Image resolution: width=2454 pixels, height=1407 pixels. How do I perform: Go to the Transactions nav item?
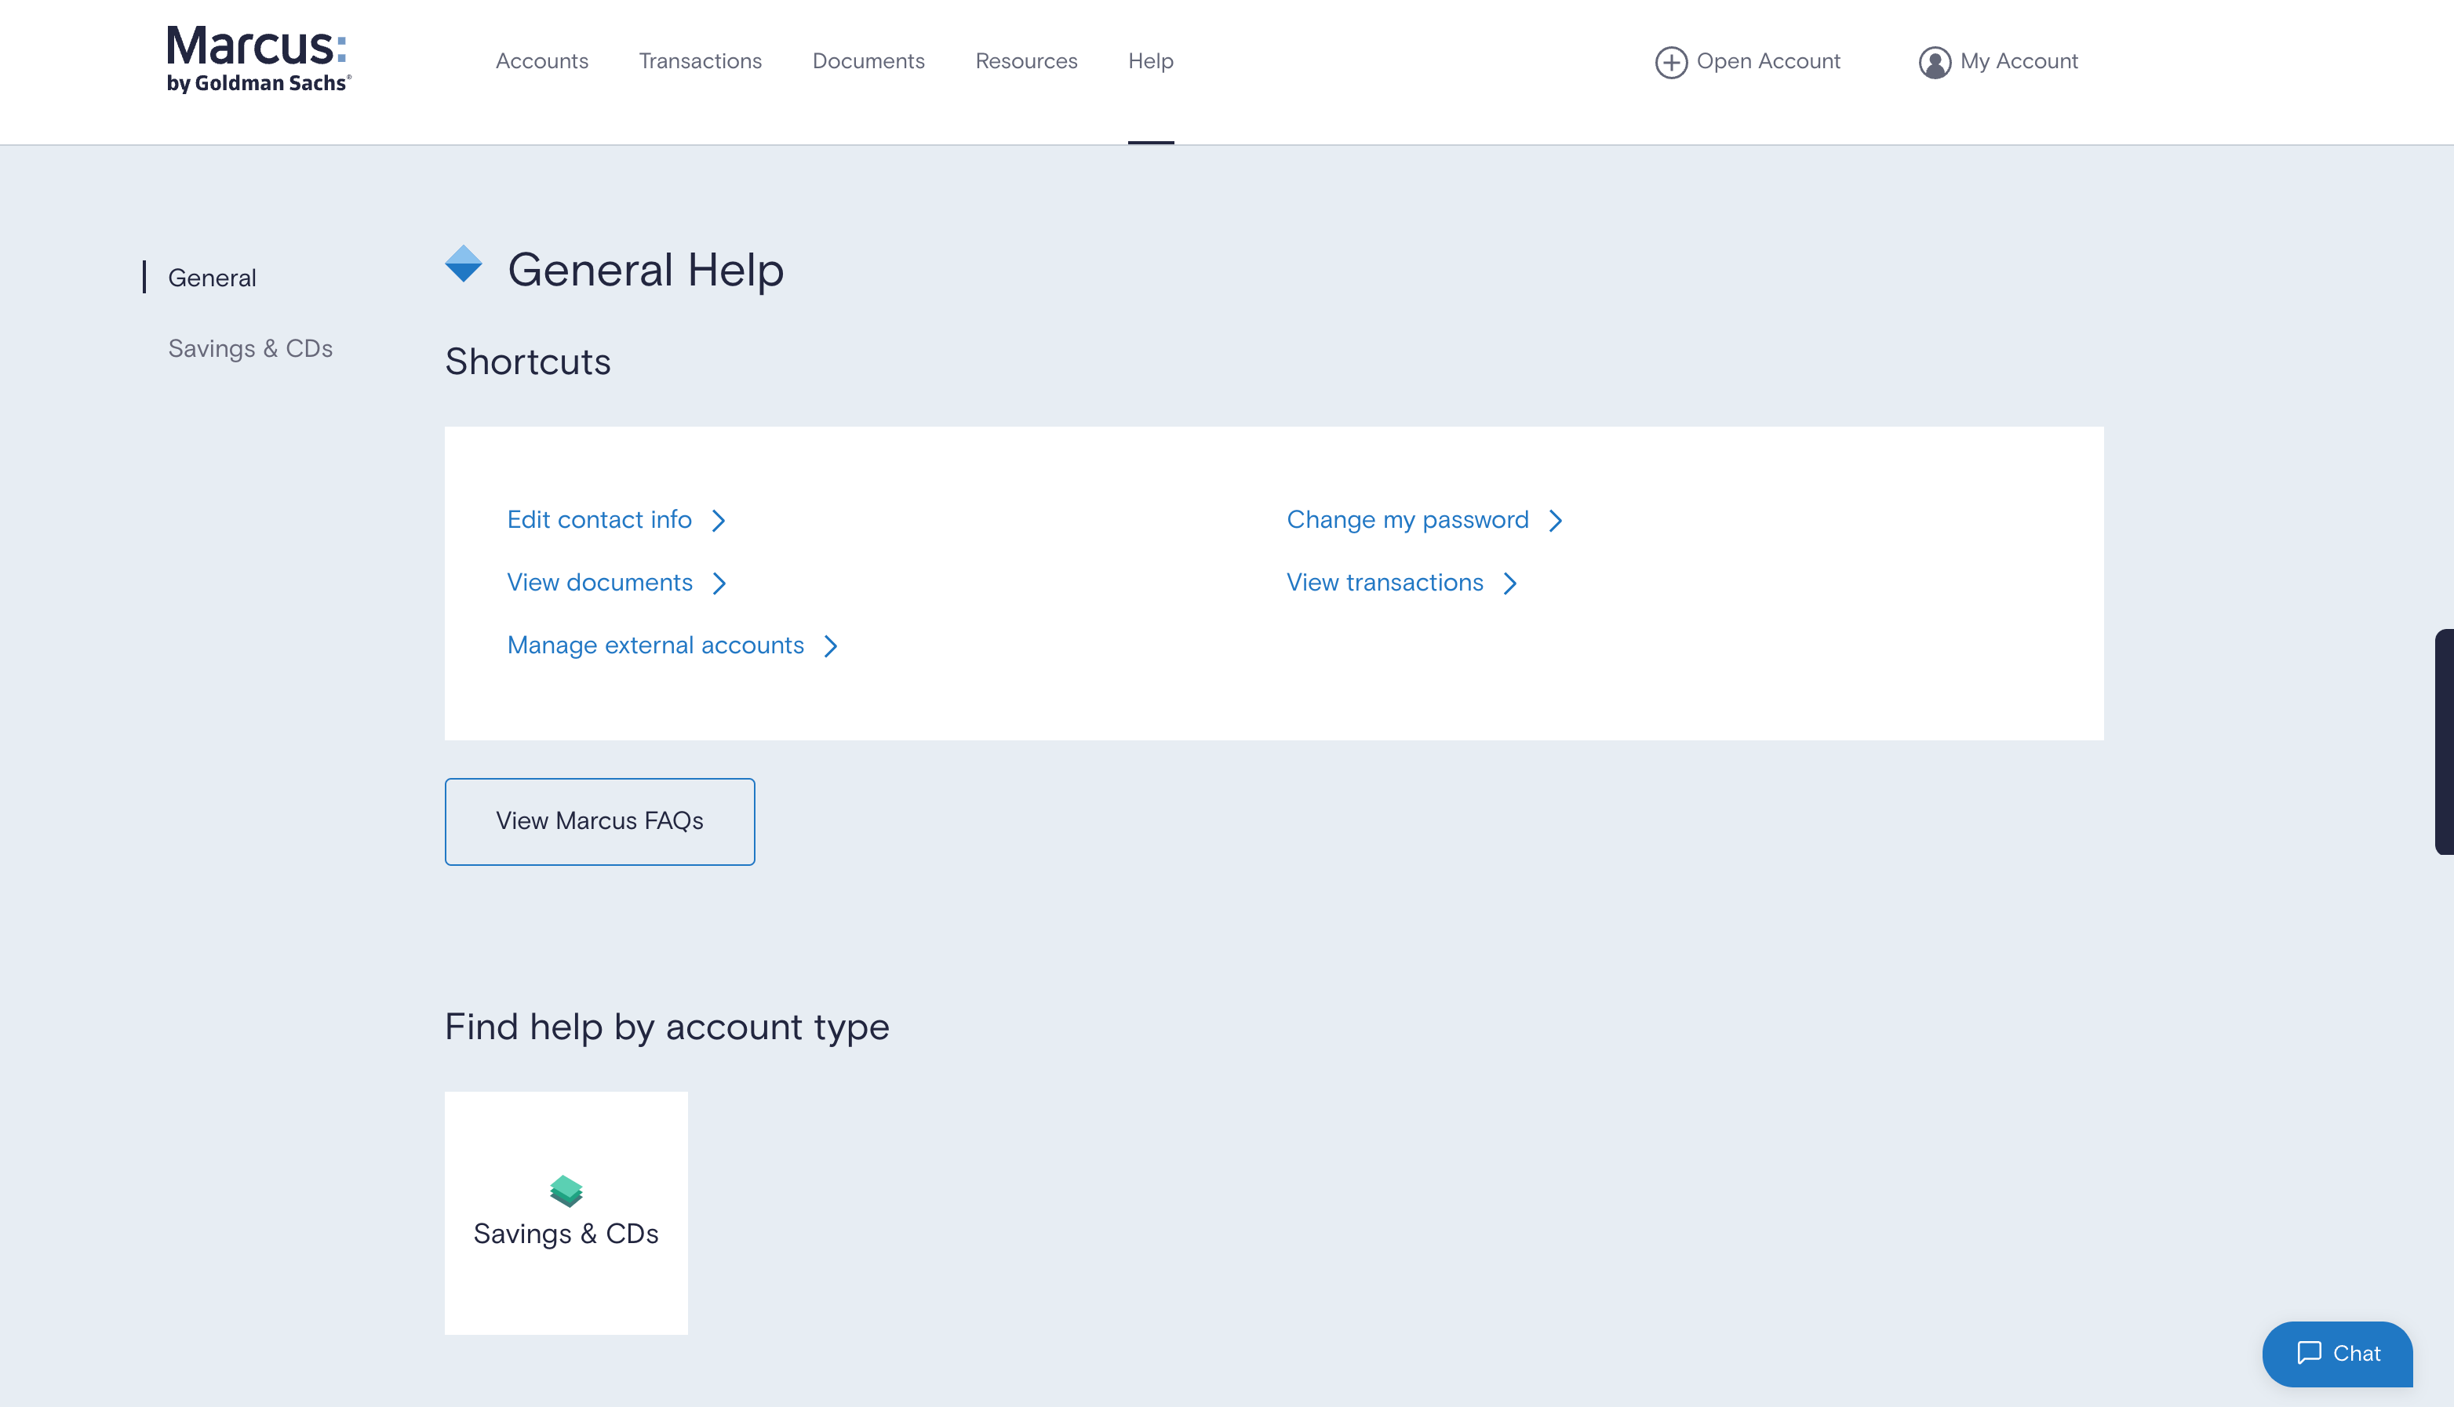[x=700, y=61]
